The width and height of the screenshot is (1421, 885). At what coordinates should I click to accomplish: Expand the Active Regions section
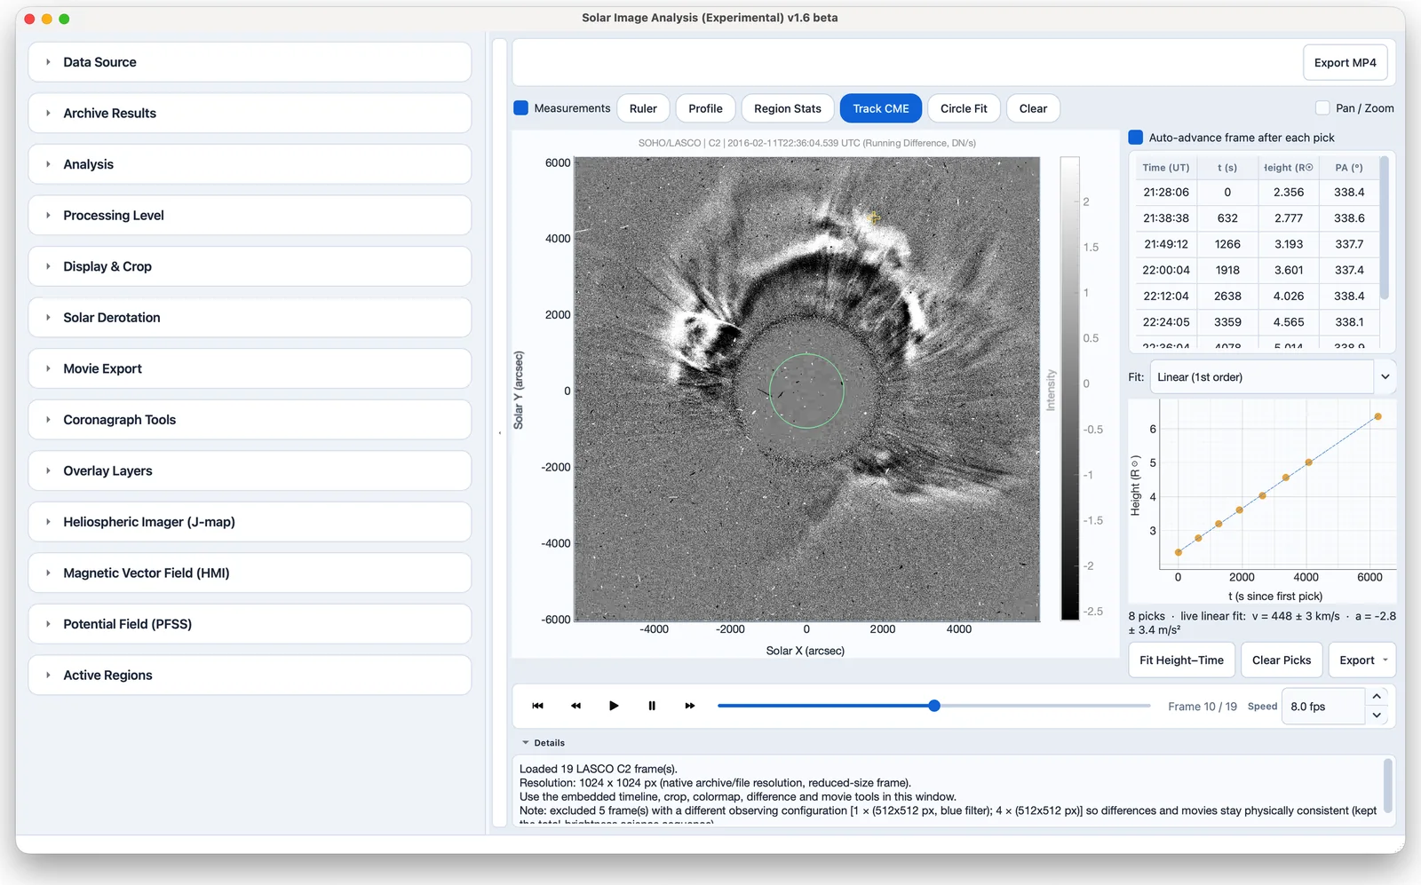point(250,676)
